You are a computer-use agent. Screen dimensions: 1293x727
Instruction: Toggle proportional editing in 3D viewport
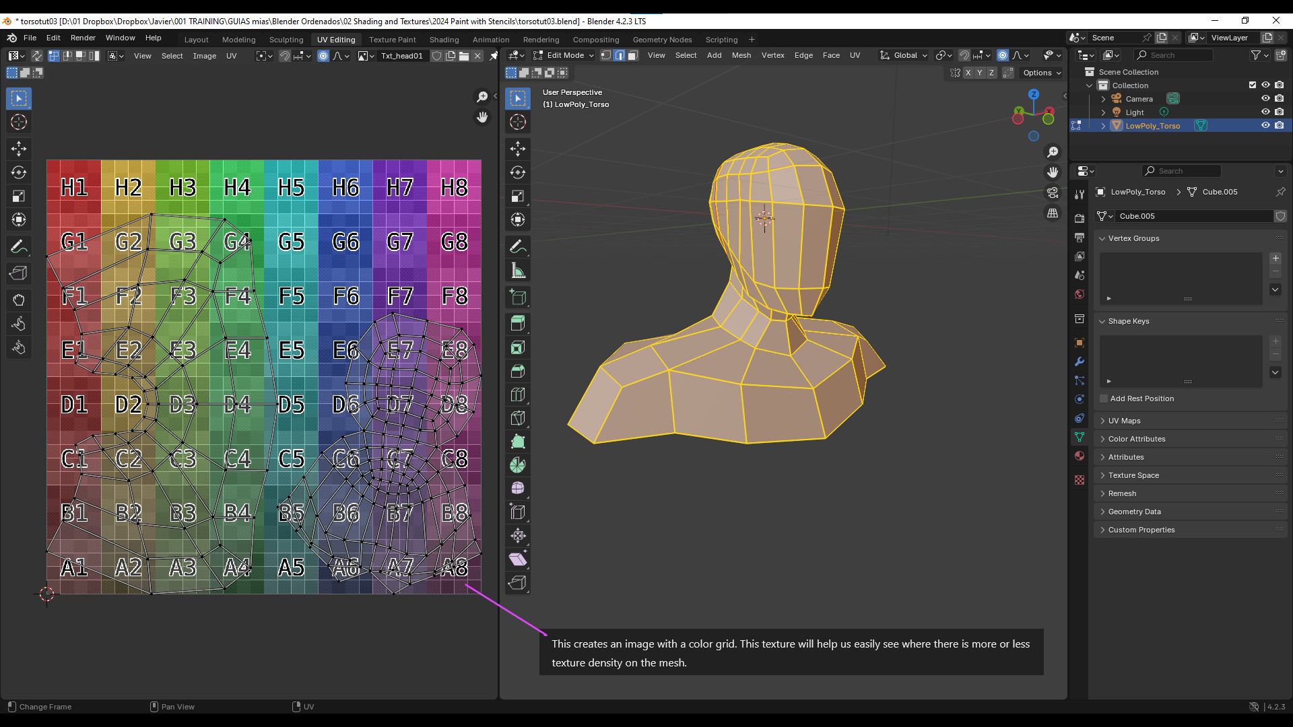tap(1003, 55)
